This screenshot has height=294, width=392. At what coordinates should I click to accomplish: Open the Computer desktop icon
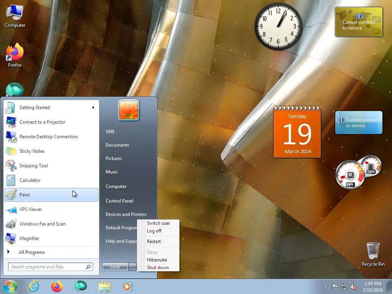(15, 15)
